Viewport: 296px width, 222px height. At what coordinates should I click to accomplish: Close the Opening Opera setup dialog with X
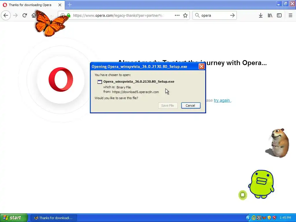coord(201,66)
